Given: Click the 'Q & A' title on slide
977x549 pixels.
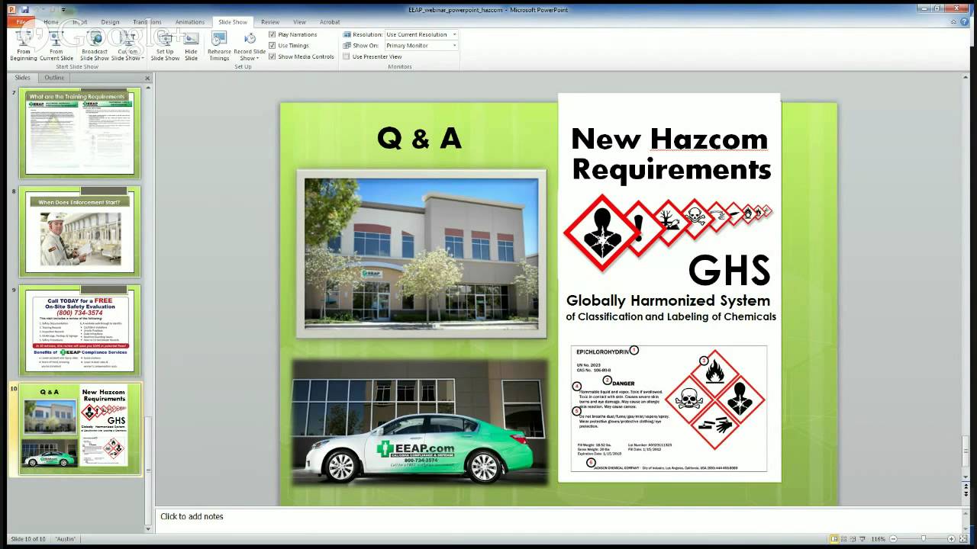Looking at the screenshot, I should 419,139.
